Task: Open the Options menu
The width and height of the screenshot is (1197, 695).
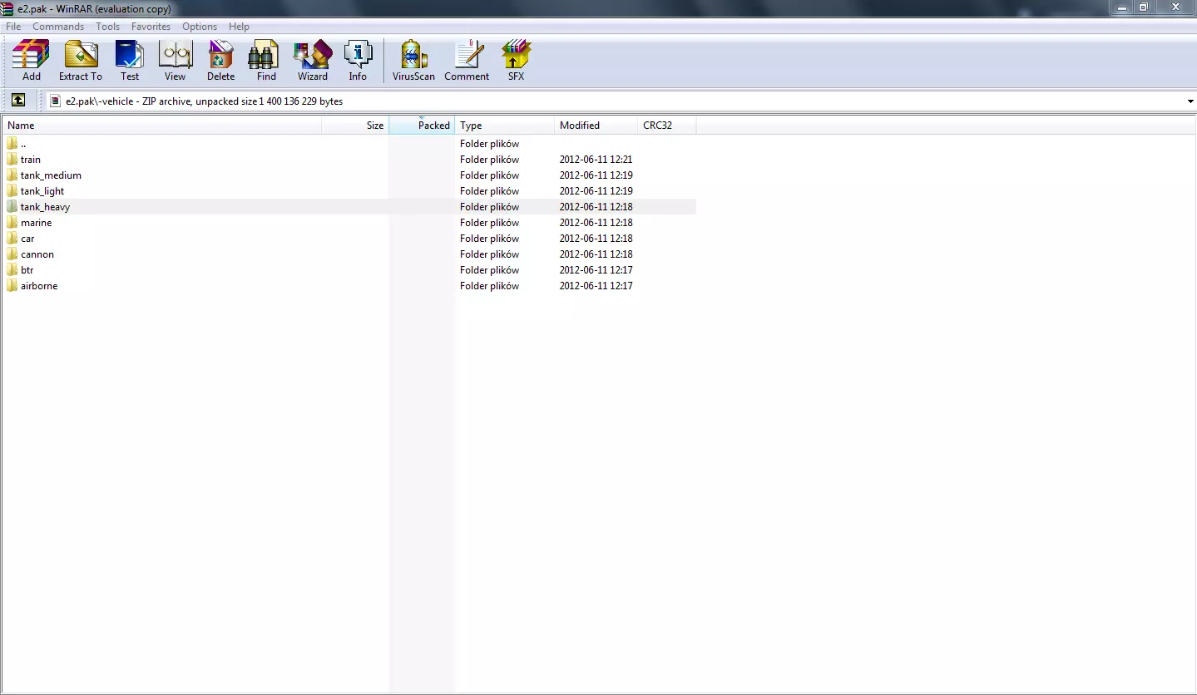Action: tap(200, 27)
